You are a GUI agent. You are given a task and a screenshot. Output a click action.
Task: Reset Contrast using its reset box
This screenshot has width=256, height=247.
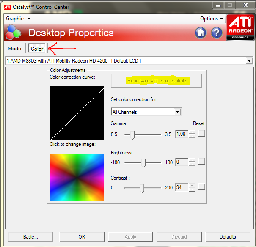tap(202, 187)
